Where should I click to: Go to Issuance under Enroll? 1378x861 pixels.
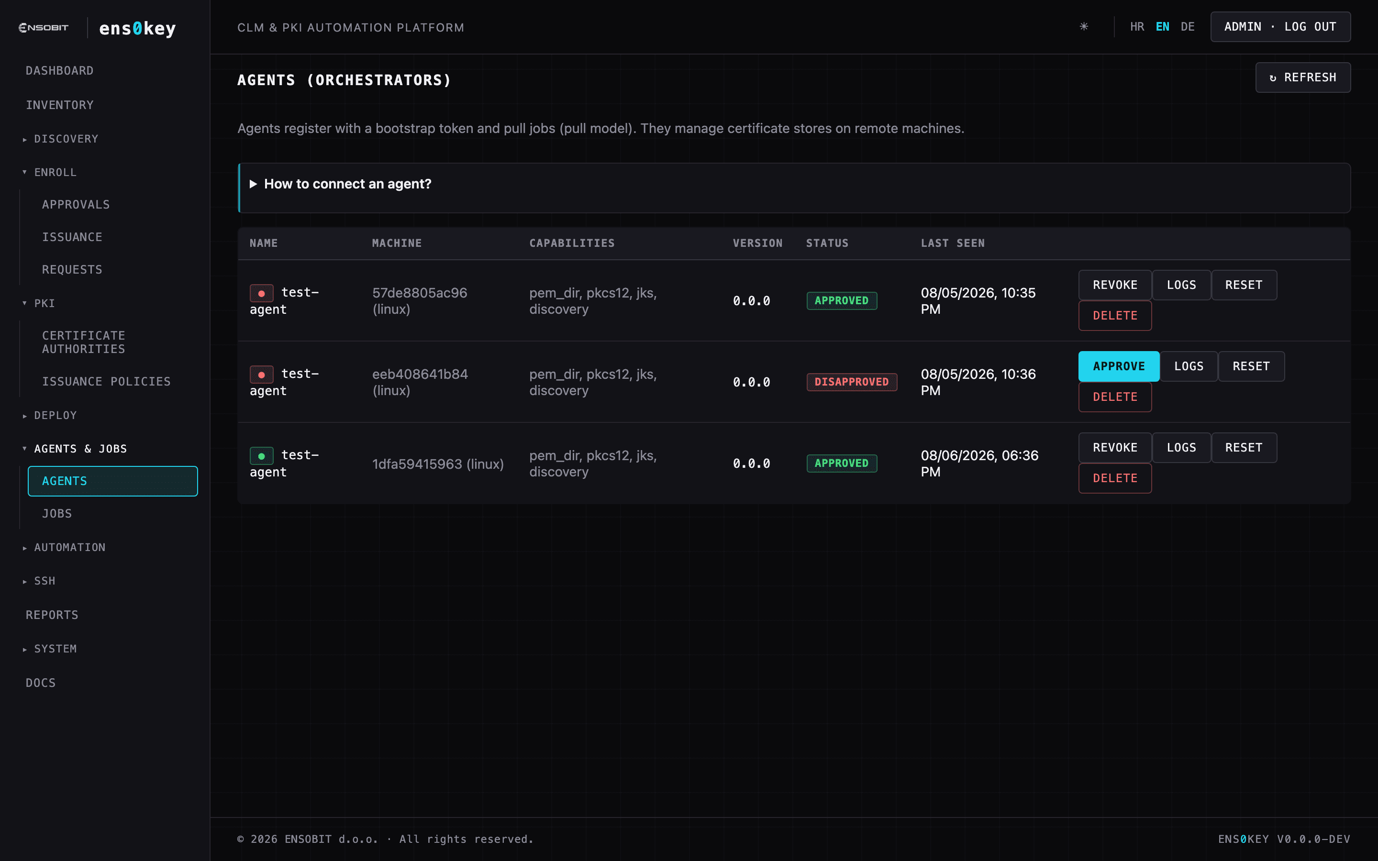pyautogui.click(x=72, y=237)
